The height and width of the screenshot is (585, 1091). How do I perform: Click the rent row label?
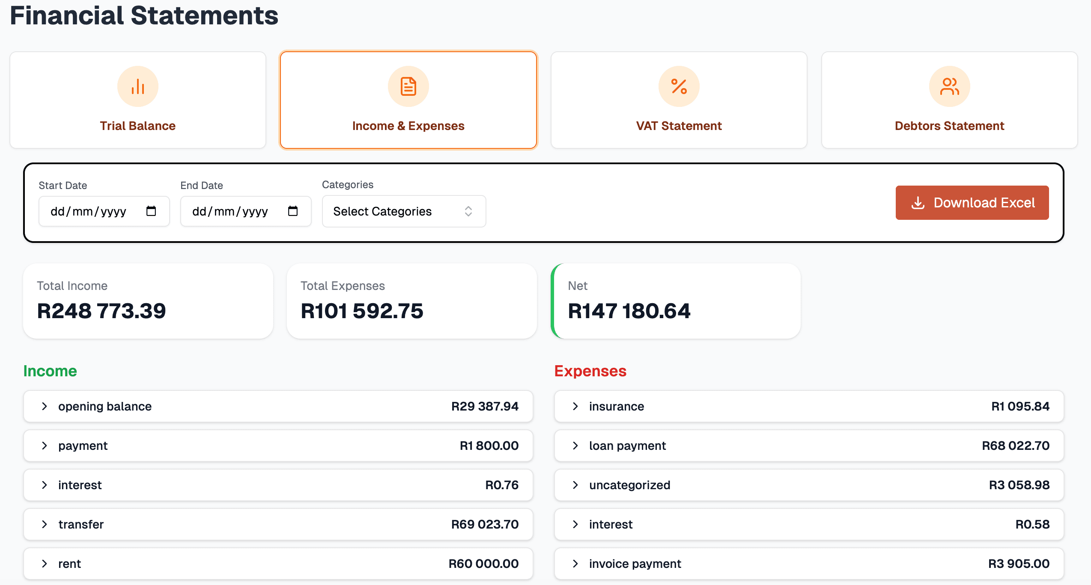tap(69, 564)
